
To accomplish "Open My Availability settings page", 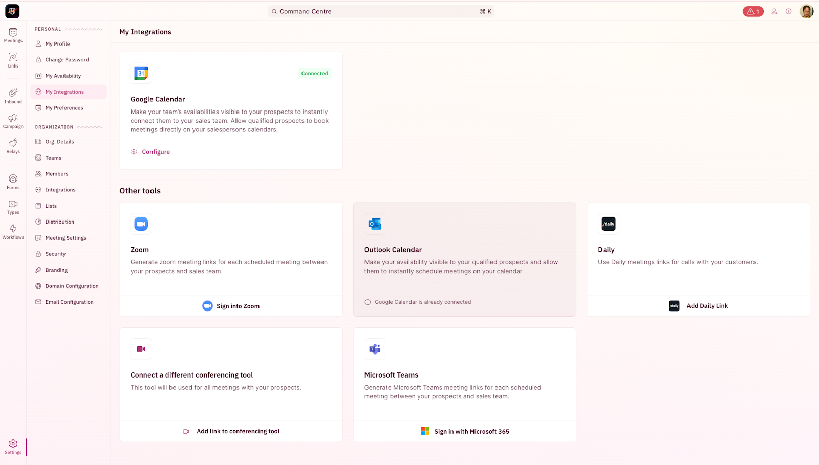I will (63, 76).
